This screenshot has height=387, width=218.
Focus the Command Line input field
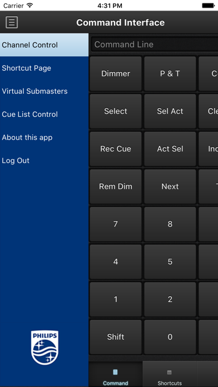point(155,44)
